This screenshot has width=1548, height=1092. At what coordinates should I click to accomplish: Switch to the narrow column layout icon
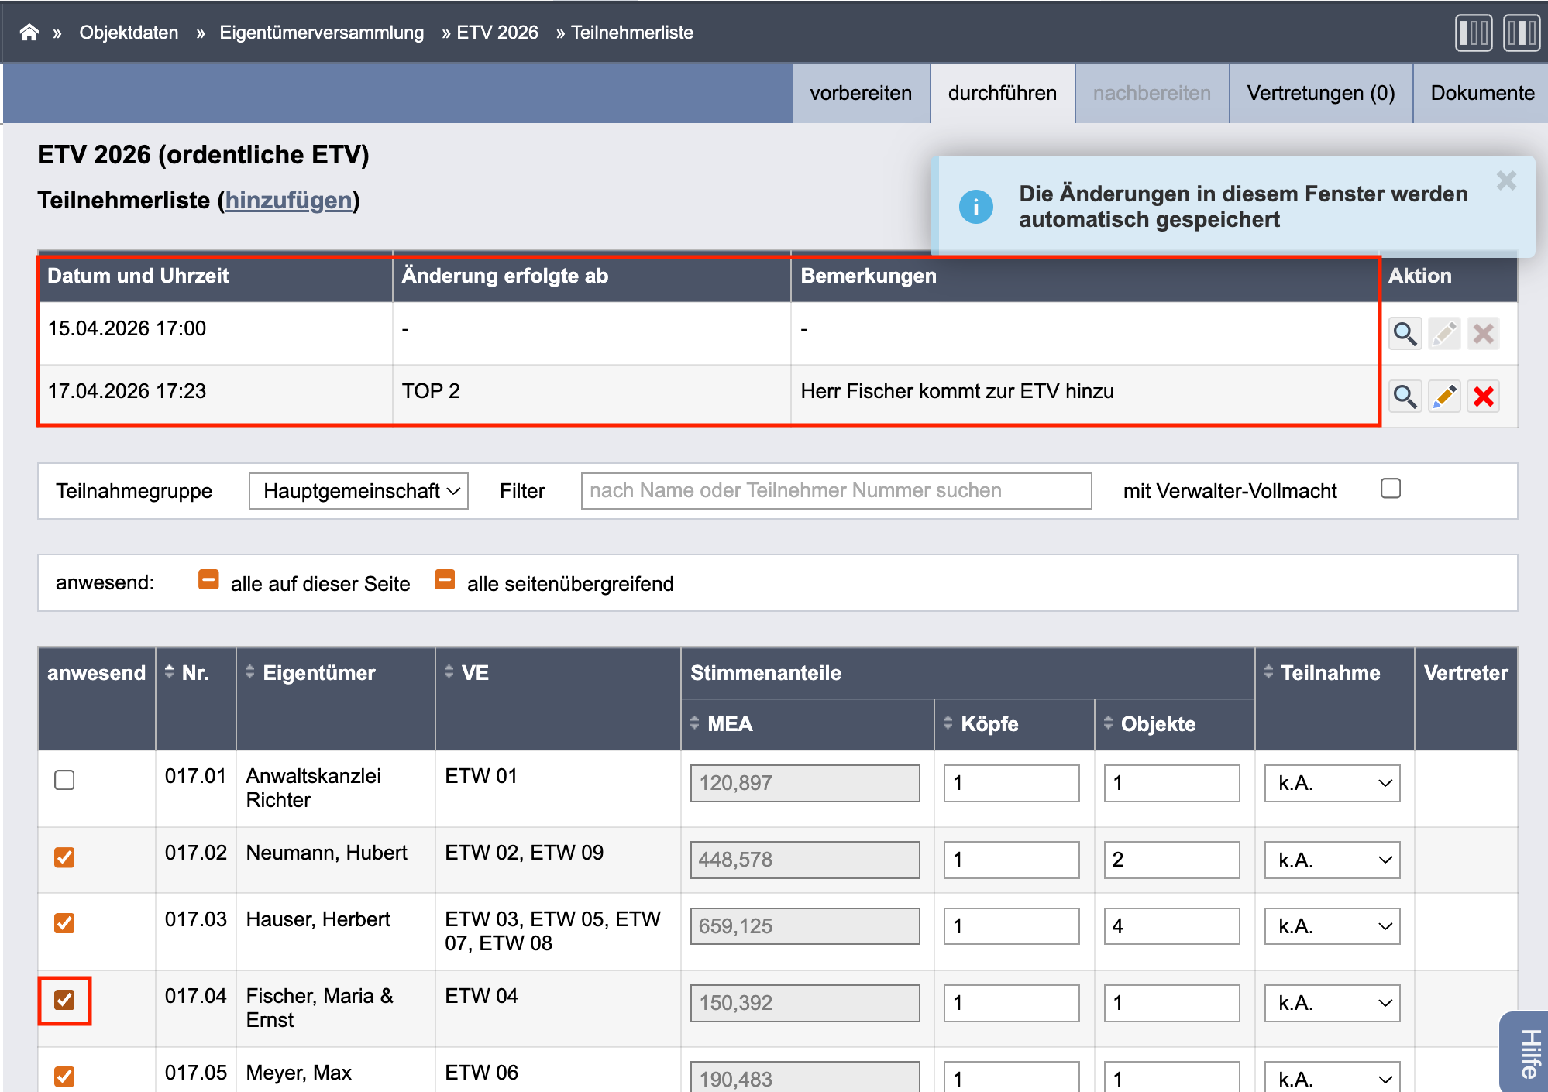(x=1474, y=33)
